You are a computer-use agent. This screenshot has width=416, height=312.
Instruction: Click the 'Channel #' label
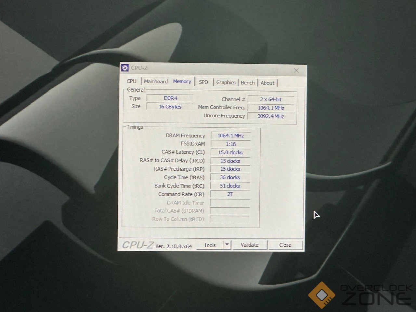pos(233,99)
